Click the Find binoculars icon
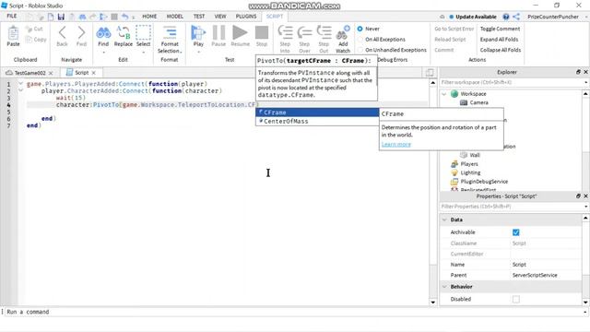The height and width of the screenshot is (332, 590). point(103,33)
